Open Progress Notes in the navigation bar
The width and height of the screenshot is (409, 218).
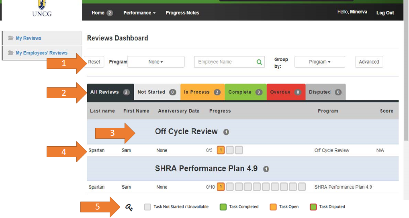(182, 13)
